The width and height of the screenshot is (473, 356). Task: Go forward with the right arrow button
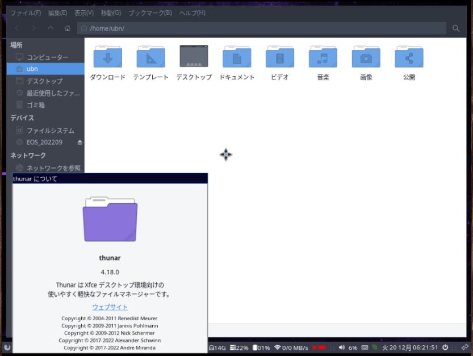coord(34,28)
